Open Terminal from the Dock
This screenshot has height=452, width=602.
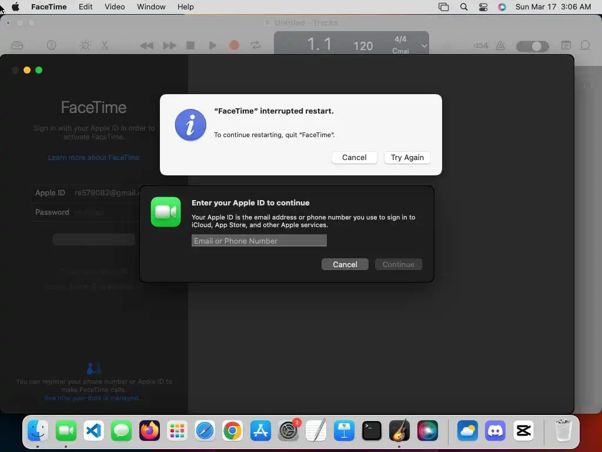tap(372, 430)
